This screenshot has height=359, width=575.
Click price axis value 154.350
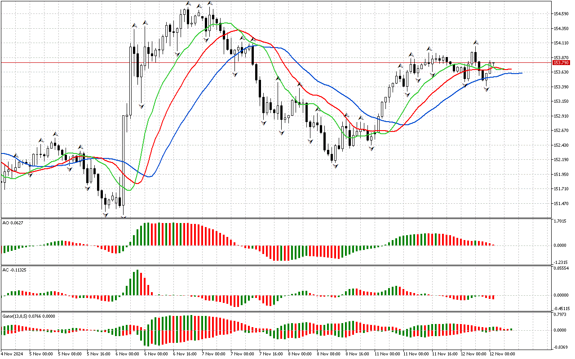562,29
